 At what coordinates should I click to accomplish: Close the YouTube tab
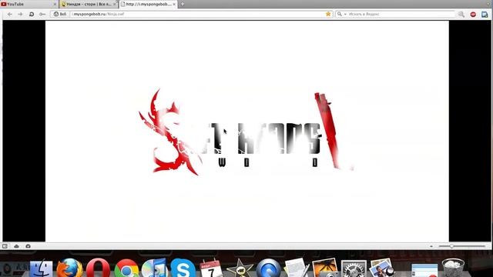pos(55,4)
